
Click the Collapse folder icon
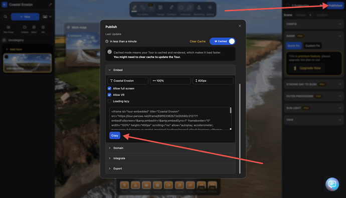(25, 29)
